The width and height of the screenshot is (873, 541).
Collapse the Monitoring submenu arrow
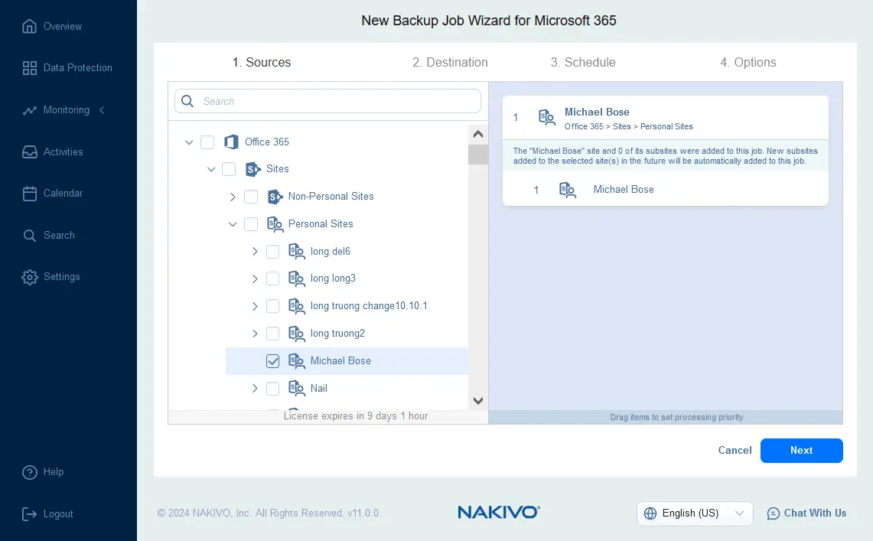pos(102,110)
